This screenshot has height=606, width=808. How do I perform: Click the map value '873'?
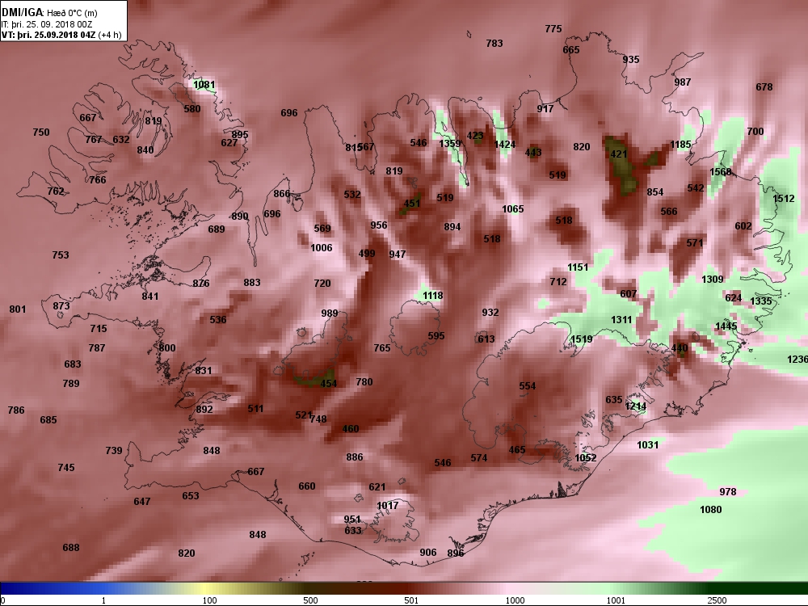(x=61, y=306)
